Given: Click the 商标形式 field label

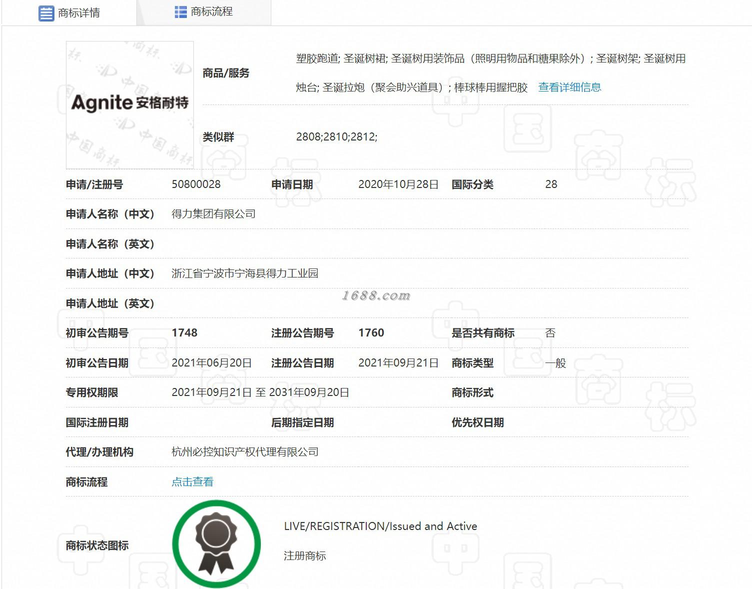Looking at the screenshot, I should pos(473,392).
